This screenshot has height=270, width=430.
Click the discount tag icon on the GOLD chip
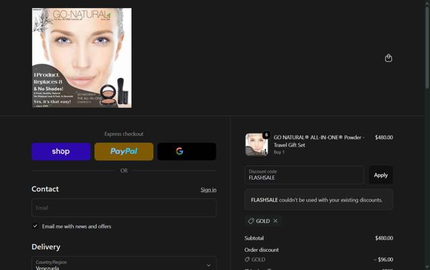coord(251,221)
